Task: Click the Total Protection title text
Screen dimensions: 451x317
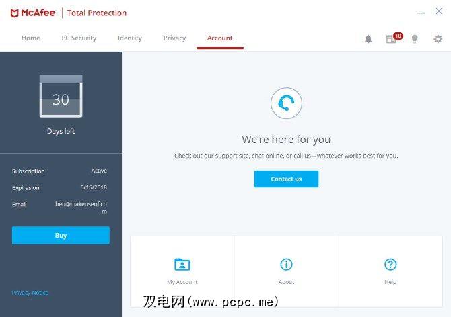Action: (97, 13)
